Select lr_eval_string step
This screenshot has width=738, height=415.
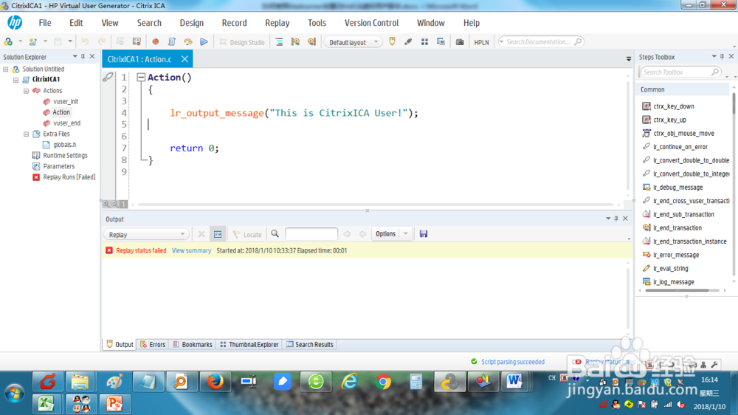click(671, 269)
